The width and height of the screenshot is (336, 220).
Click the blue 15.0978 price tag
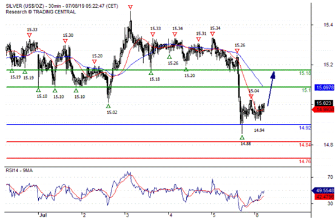[x=324, y=88]
